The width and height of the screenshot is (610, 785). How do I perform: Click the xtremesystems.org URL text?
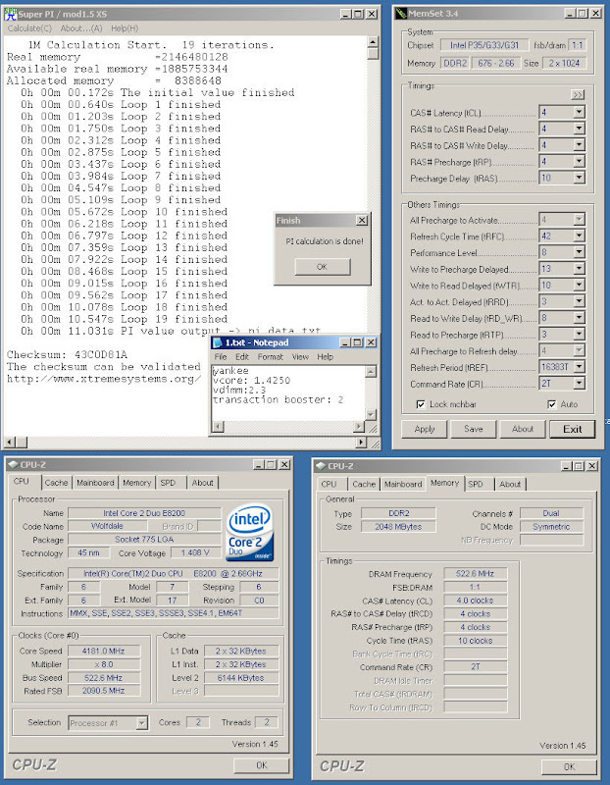(x=104, y=379)
